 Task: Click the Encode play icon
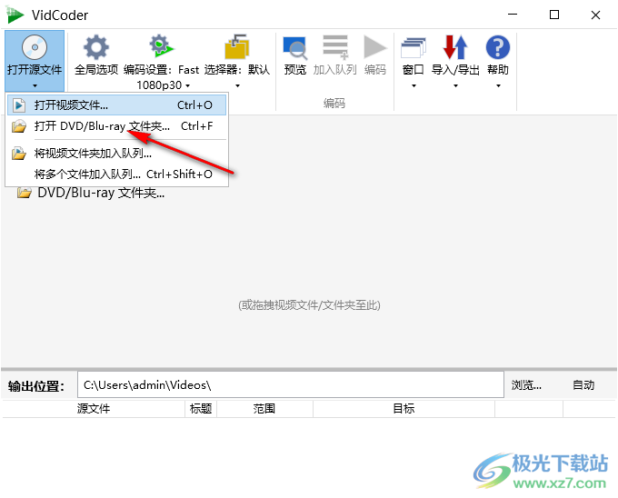pyautogui.click(x=375, y=47)
